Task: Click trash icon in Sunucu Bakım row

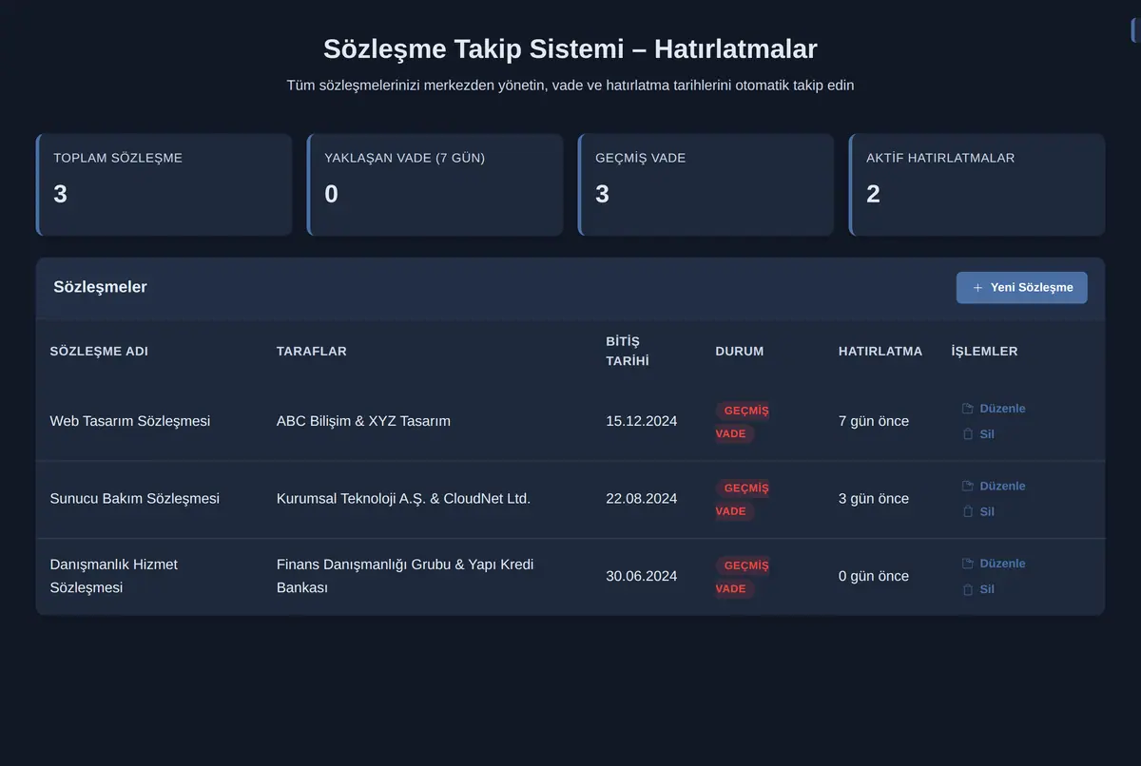Action: 968,511
